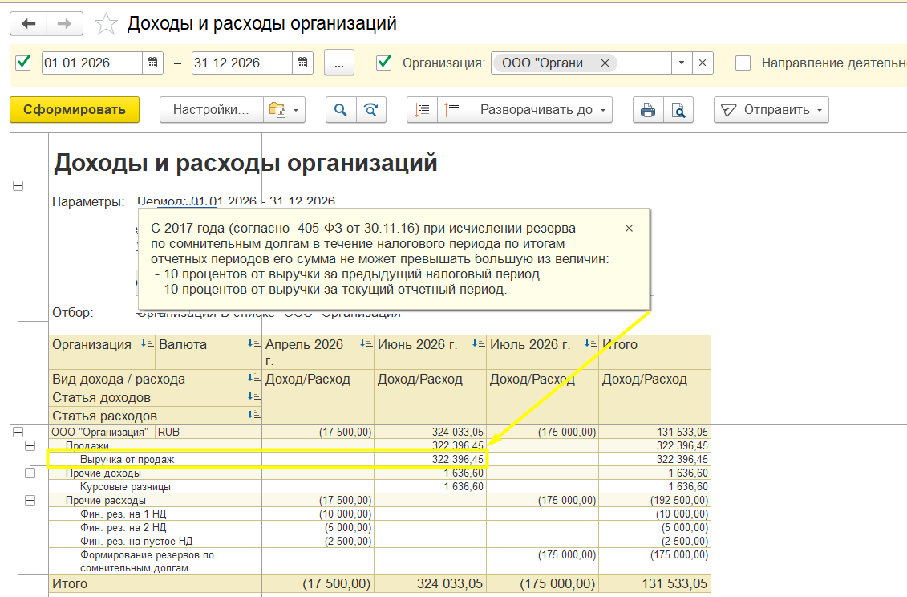Open calendar for end date 31.12.2026
The width and height of the screenshot is (907, 597).
[302, 63]
